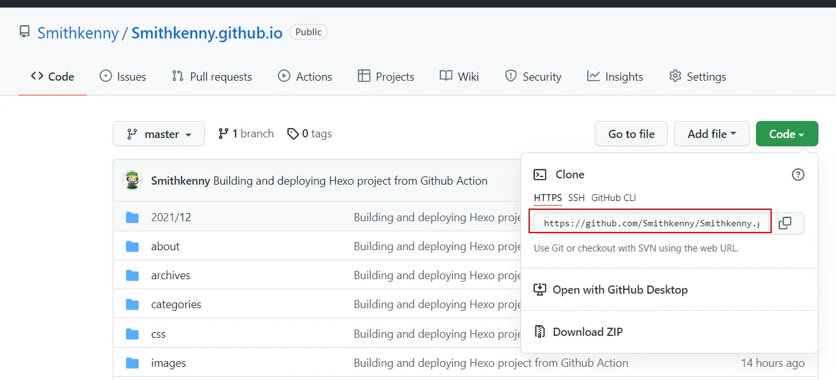Click the folder icon beside 2021/12

[132, 217]
